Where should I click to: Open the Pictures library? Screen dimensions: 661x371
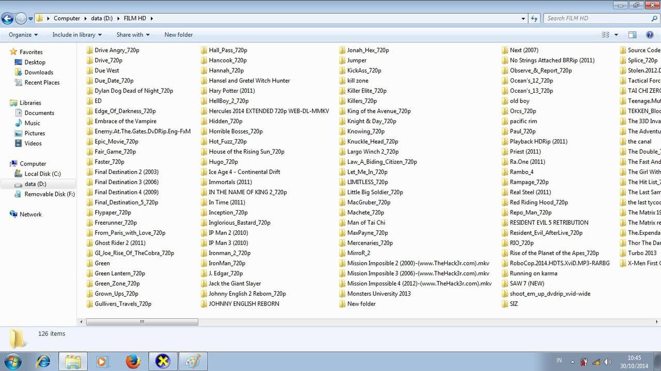pyautogui.click(x=35, y=133)
